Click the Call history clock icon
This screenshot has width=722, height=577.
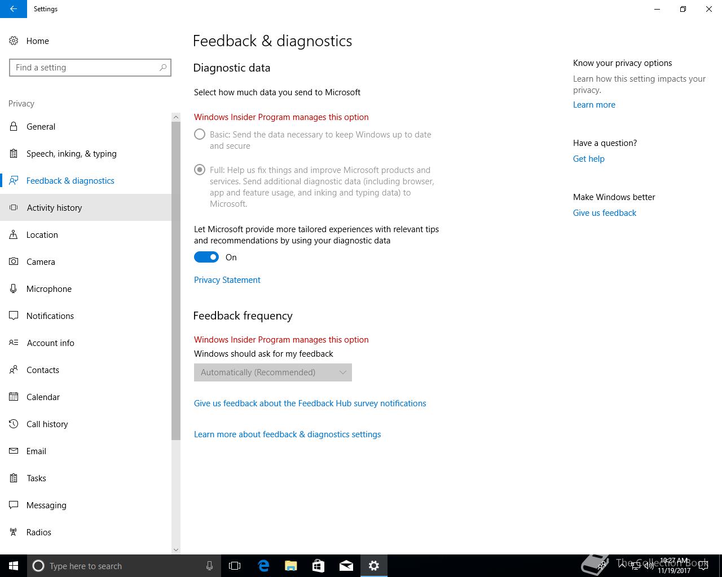pyautogui.click(x=14, y=424)
